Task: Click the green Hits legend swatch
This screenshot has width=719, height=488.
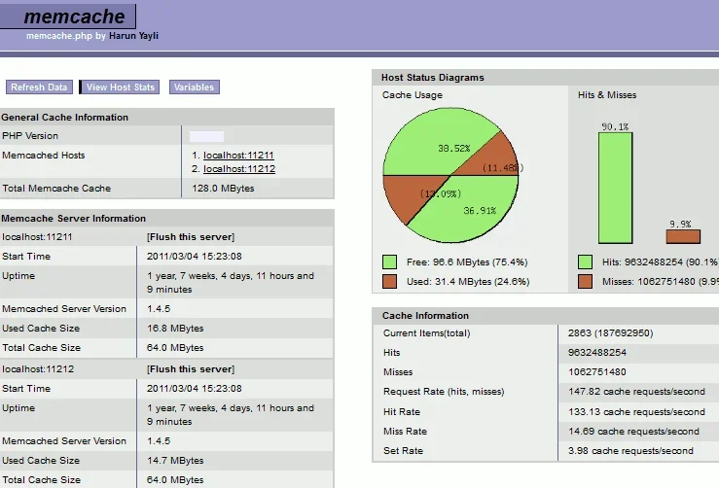Action: pos(585,262)
